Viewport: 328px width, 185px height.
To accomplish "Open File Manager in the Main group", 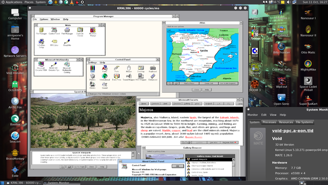I will coord(41,31).
